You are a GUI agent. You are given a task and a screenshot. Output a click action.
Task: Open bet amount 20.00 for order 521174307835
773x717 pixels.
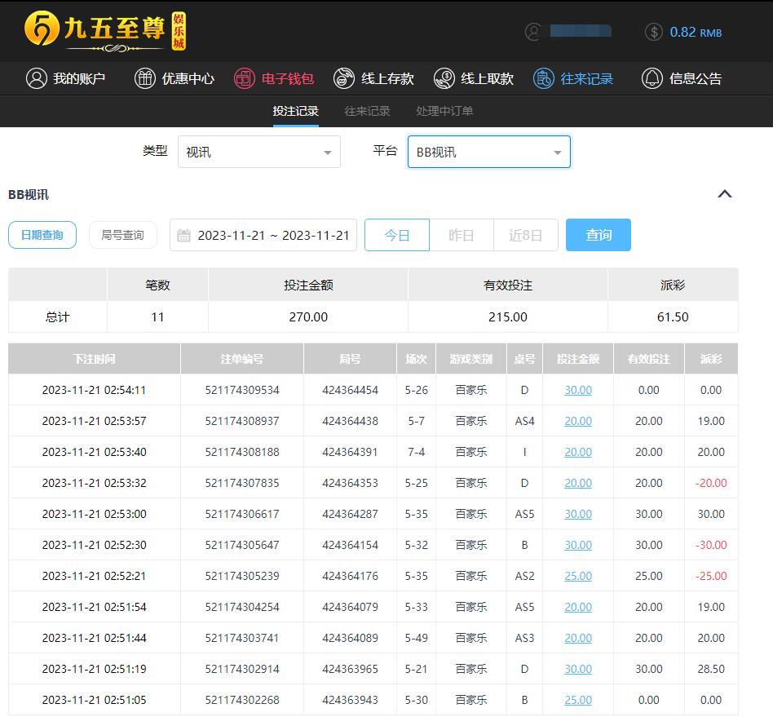578,483
